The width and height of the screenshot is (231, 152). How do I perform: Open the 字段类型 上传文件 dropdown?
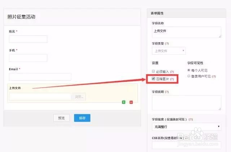(169, 51)
